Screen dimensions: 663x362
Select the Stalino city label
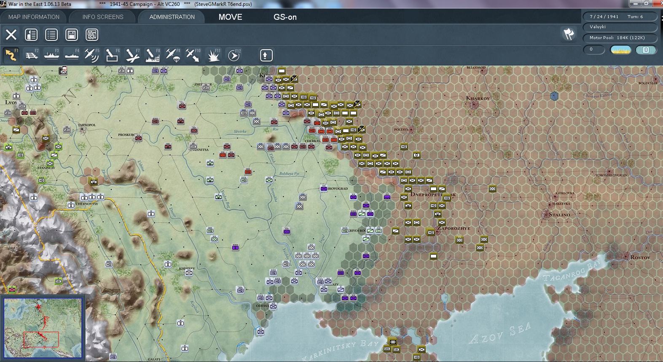[x=559, y=215]
